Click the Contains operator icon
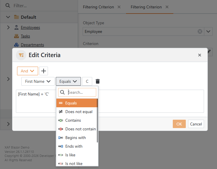This screenshot has height=169, width=217. click(61, 120)
